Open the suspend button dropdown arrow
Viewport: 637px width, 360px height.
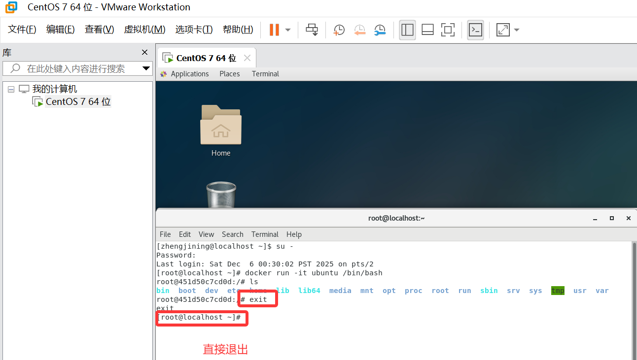click(x=287, y=30)
